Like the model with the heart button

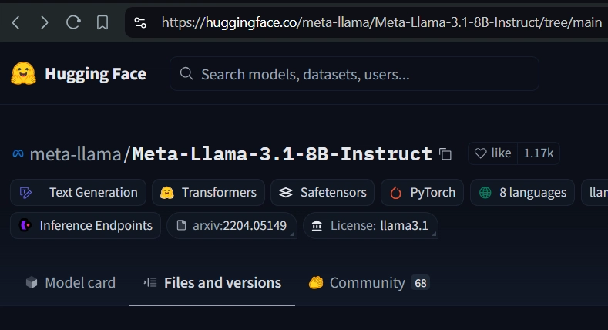[x=493, y=153]
